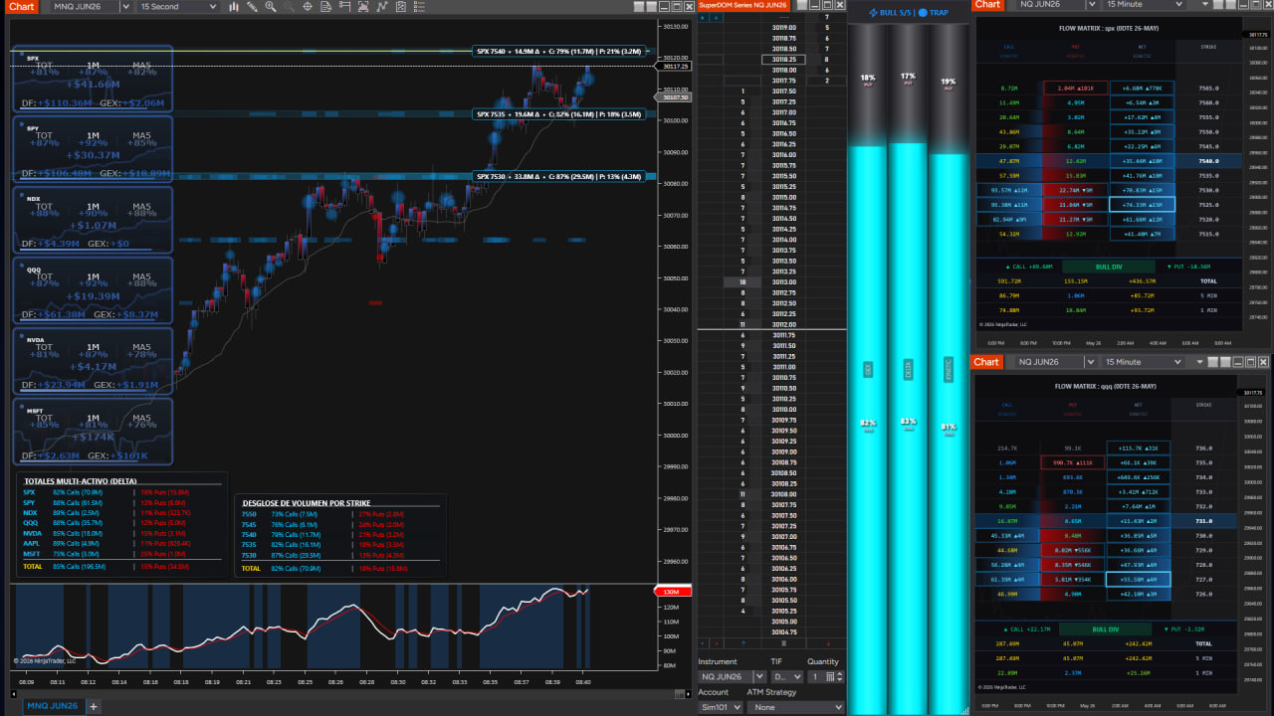
Task: Click the resize grip icon under cyan bars
Action: (x=965, y=710)
